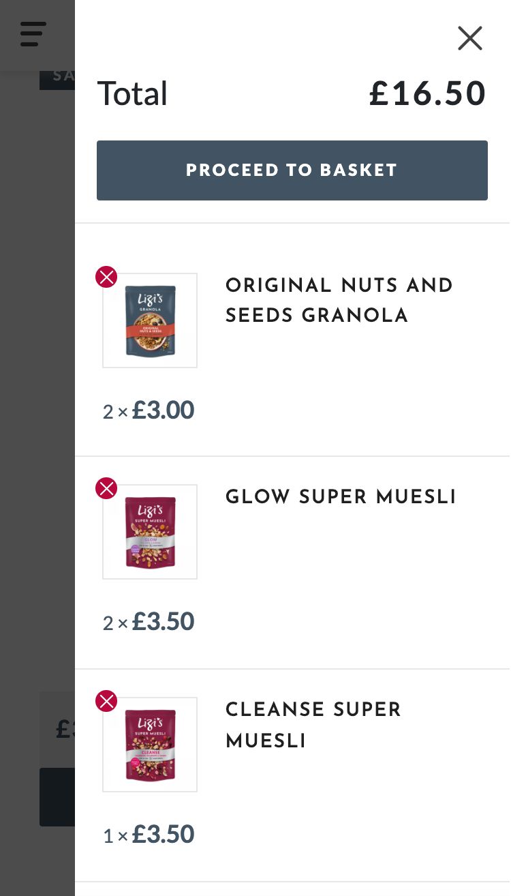Close the basket side panel
511x896 pixels.
tap(469, 39)
